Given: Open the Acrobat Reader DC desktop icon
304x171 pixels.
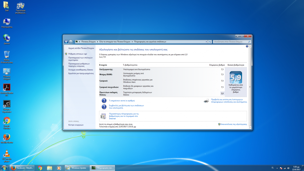Looking at the screenshot, I should 7,87.
